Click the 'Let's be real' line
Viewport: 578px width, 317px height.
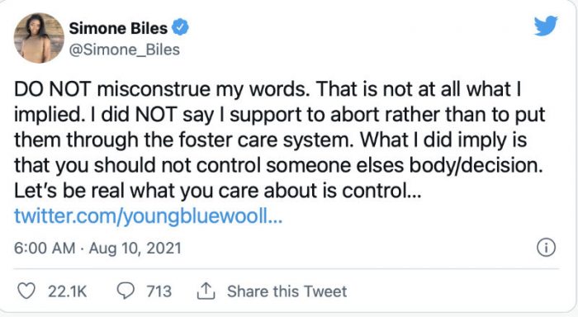click(217, 191)
